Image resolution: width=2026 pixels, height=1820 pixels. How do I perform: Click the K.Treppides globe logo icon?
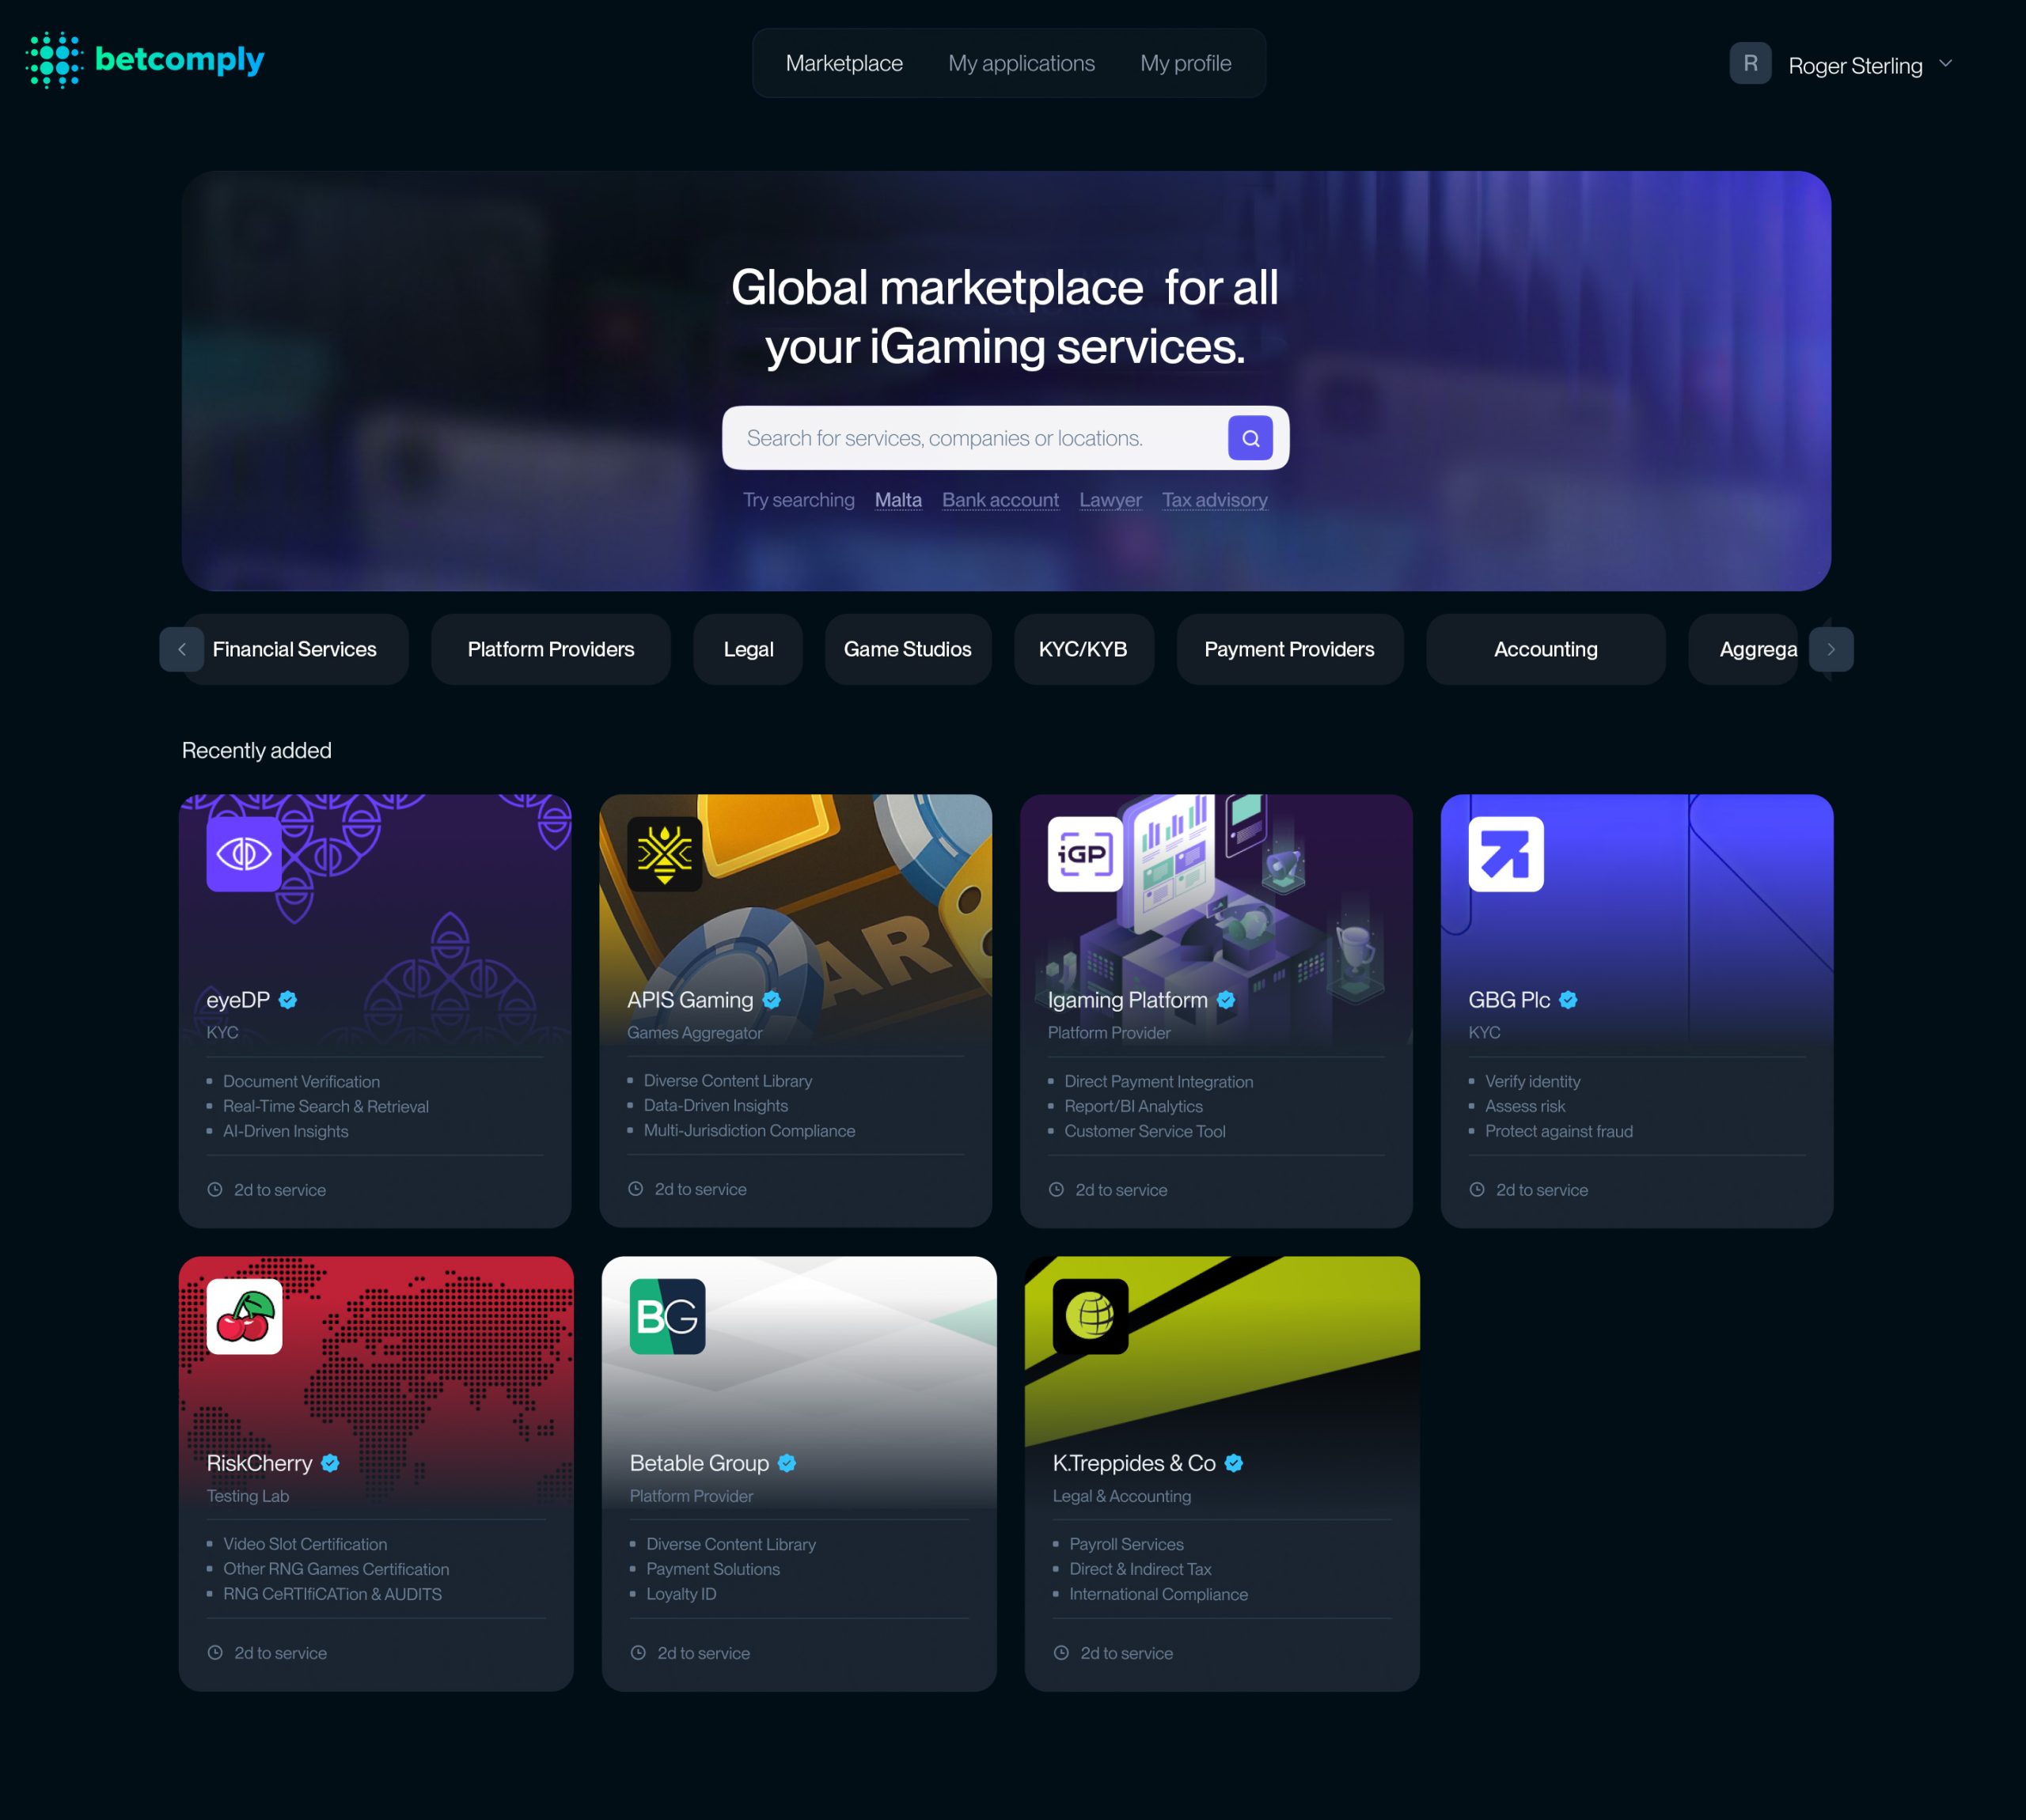(x=1090, y=1316)
